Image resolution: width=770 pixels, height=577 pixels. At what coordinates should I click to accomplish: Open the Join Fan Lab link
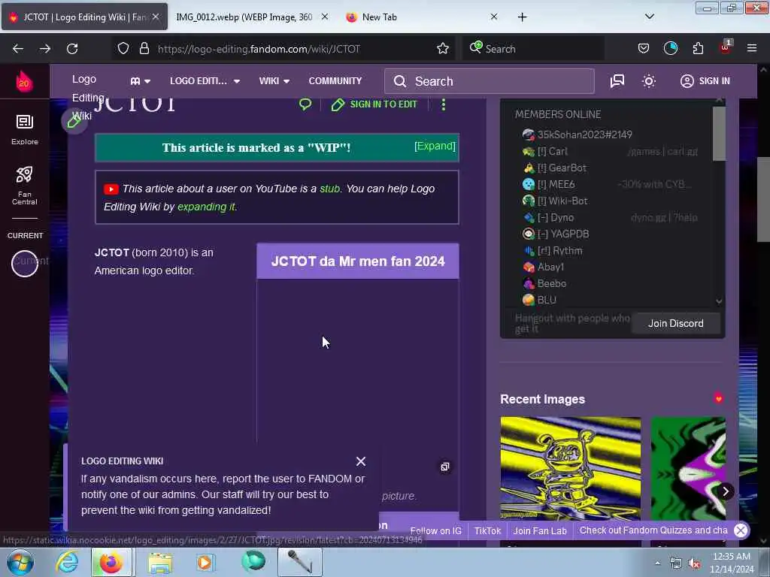point(540,530)
